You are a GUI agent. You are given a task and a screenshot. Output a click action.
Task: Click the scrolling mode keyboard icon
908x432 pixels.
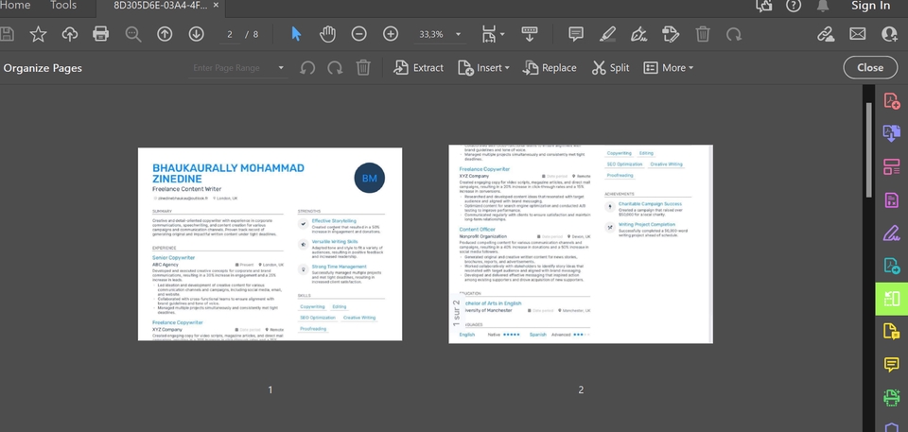[x=530, y=34]
